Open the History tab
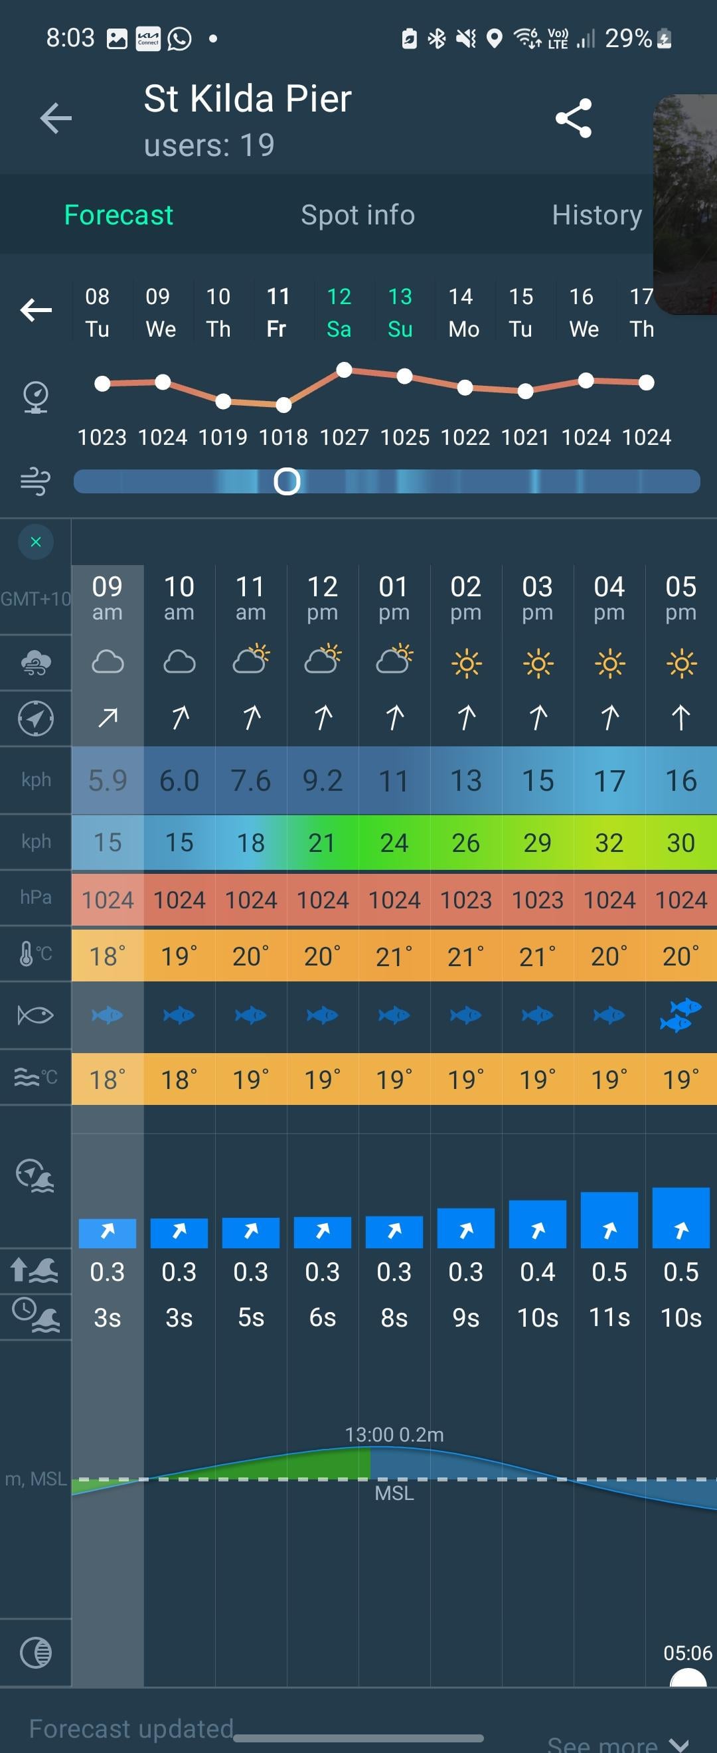This screenshot has width=717, height=1753. [x=597, y=215]
